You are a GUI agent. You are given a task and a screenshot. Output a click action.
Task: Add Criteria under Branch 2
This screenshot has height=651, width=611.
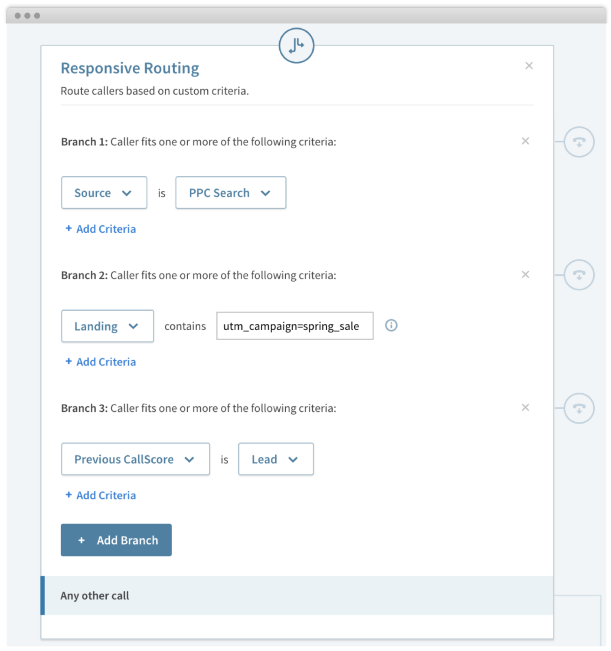point(101,362)
